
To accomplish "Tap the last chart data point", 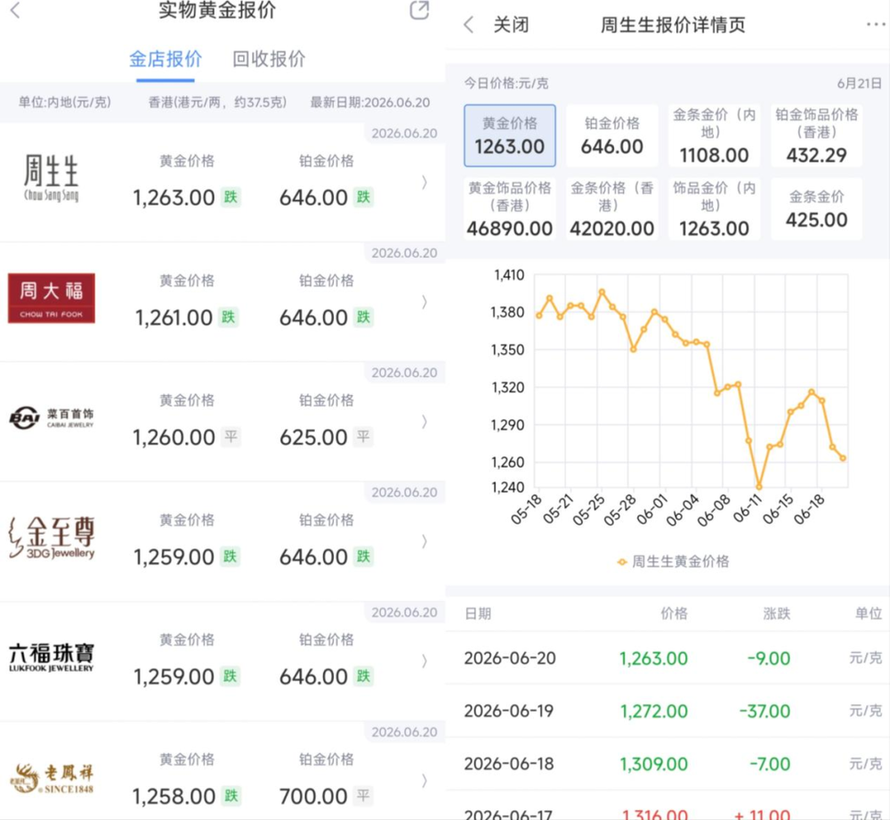I will point(843,458).
